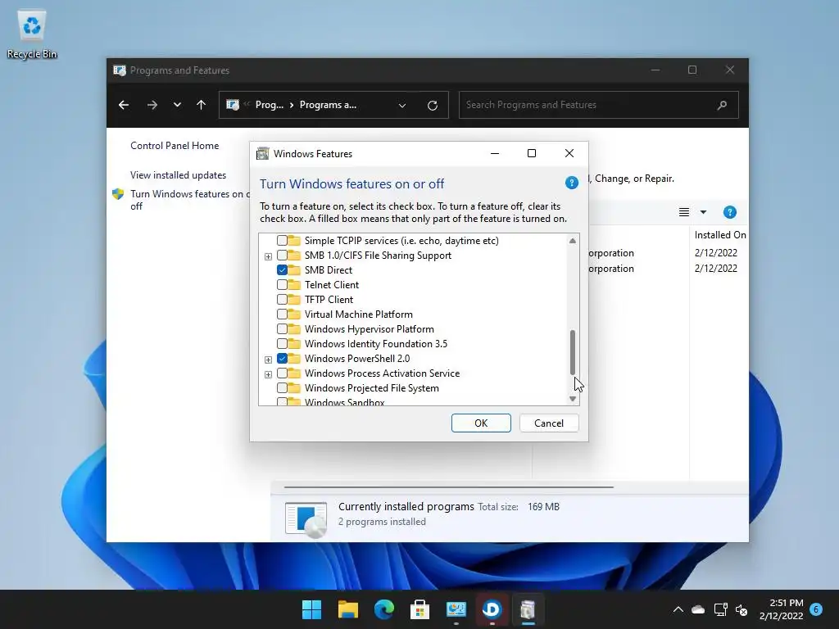Open the Control Panel taskbar icon
The width and height of the screenshot is (839, 629).
(x=456, y=609)
